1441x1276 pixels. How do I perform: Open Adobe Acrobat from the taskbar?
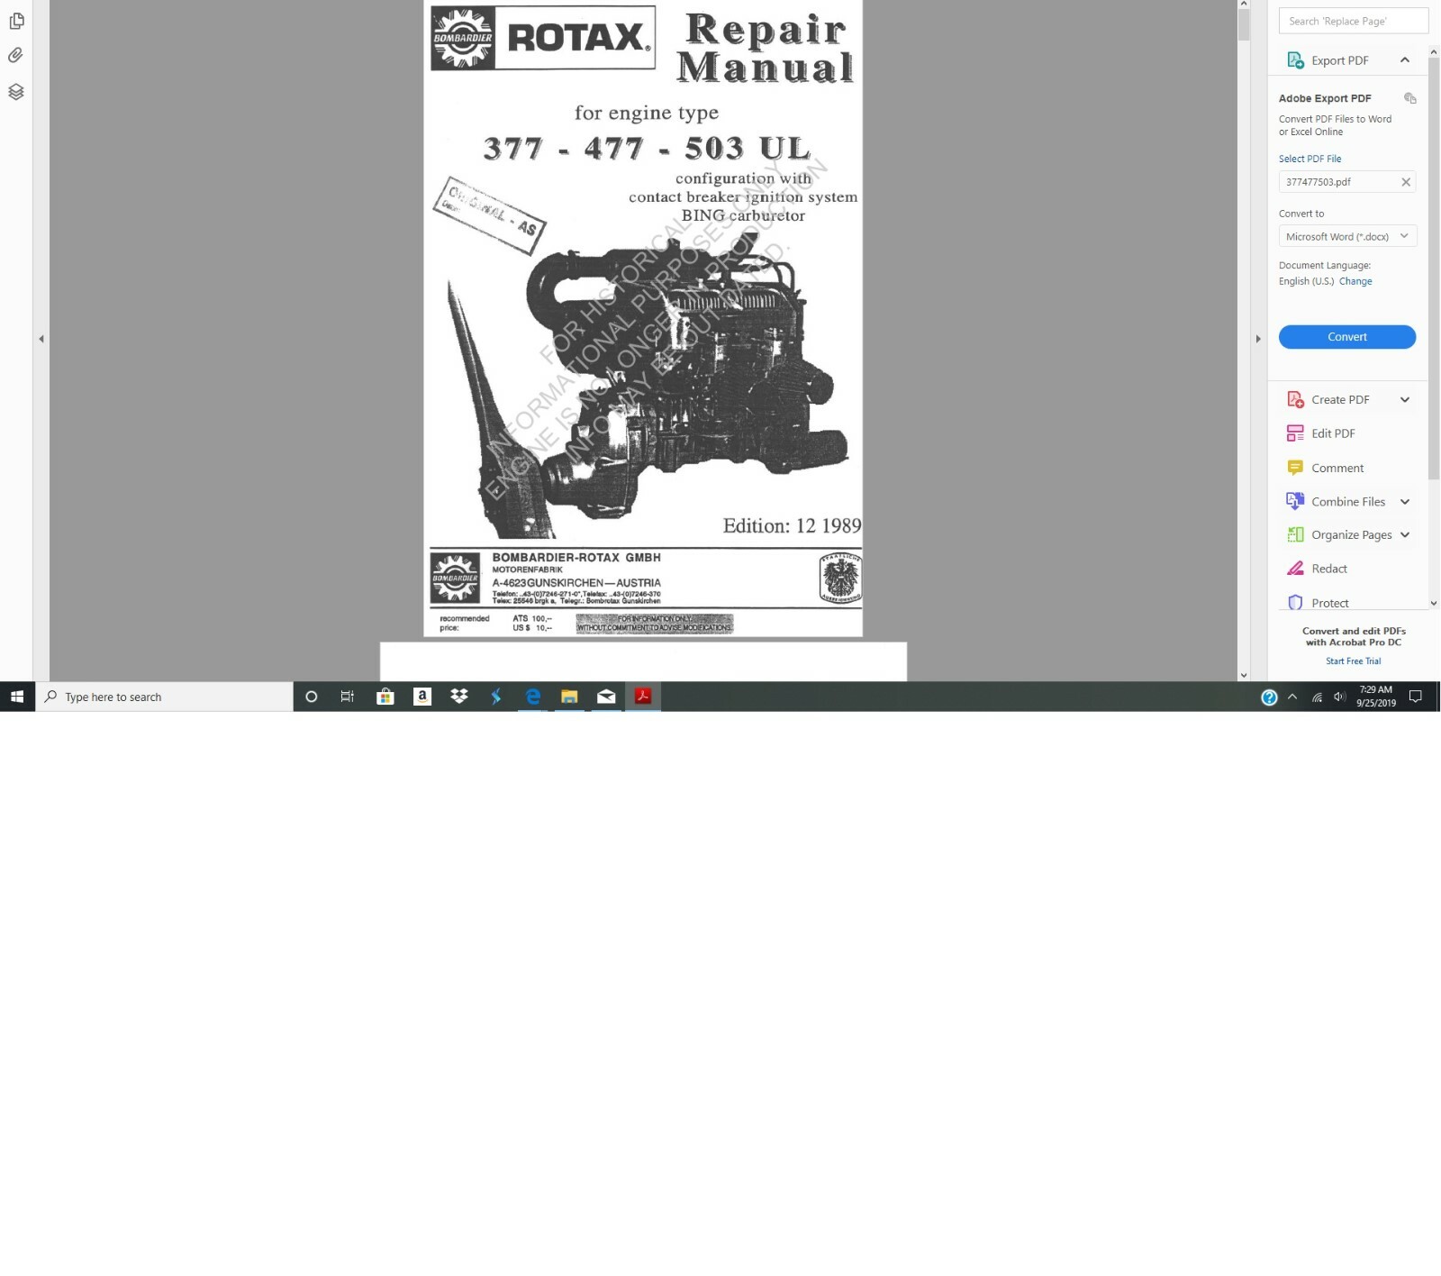coord(643,696)
